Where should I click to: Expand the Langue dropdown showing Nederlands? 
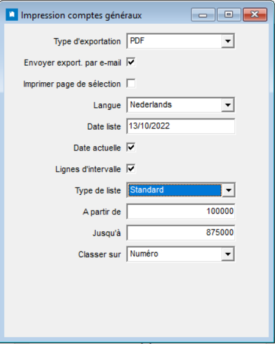tap(227, 105)
